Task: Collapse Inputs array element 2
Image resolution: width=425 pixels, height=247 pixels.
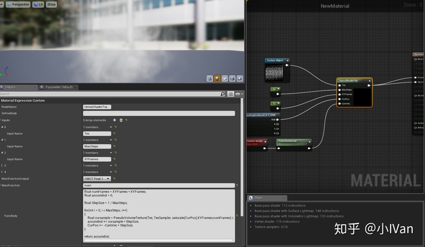Action: (2, 153)
